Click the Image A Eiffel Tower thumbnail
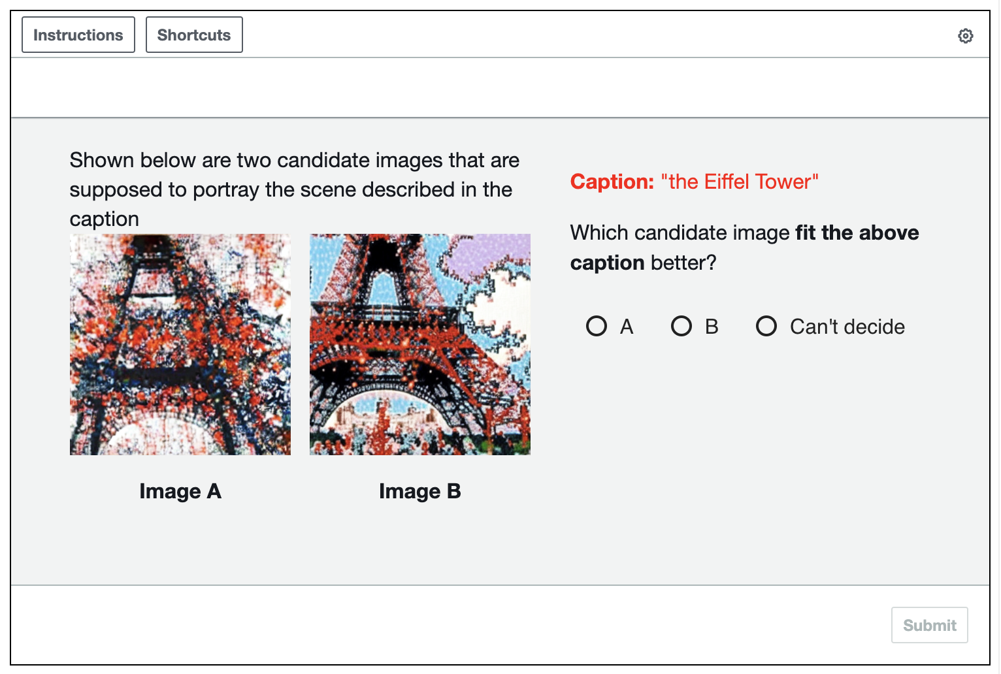The image size is (1001, 674). coord(180,344)
